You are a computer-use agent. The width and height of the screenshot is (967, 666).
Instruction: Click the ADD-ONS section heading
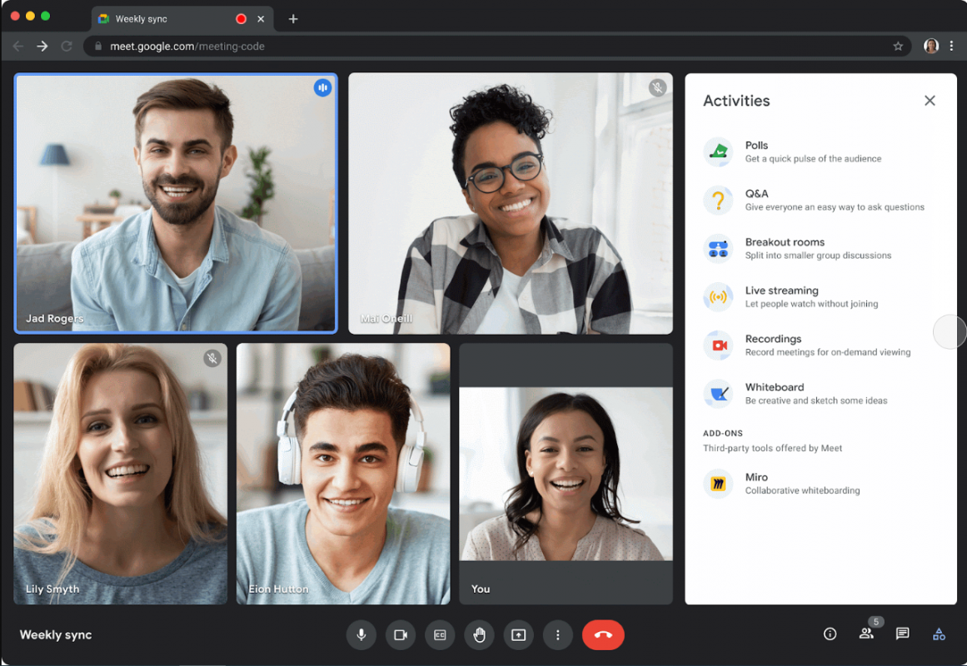[723, 433]
